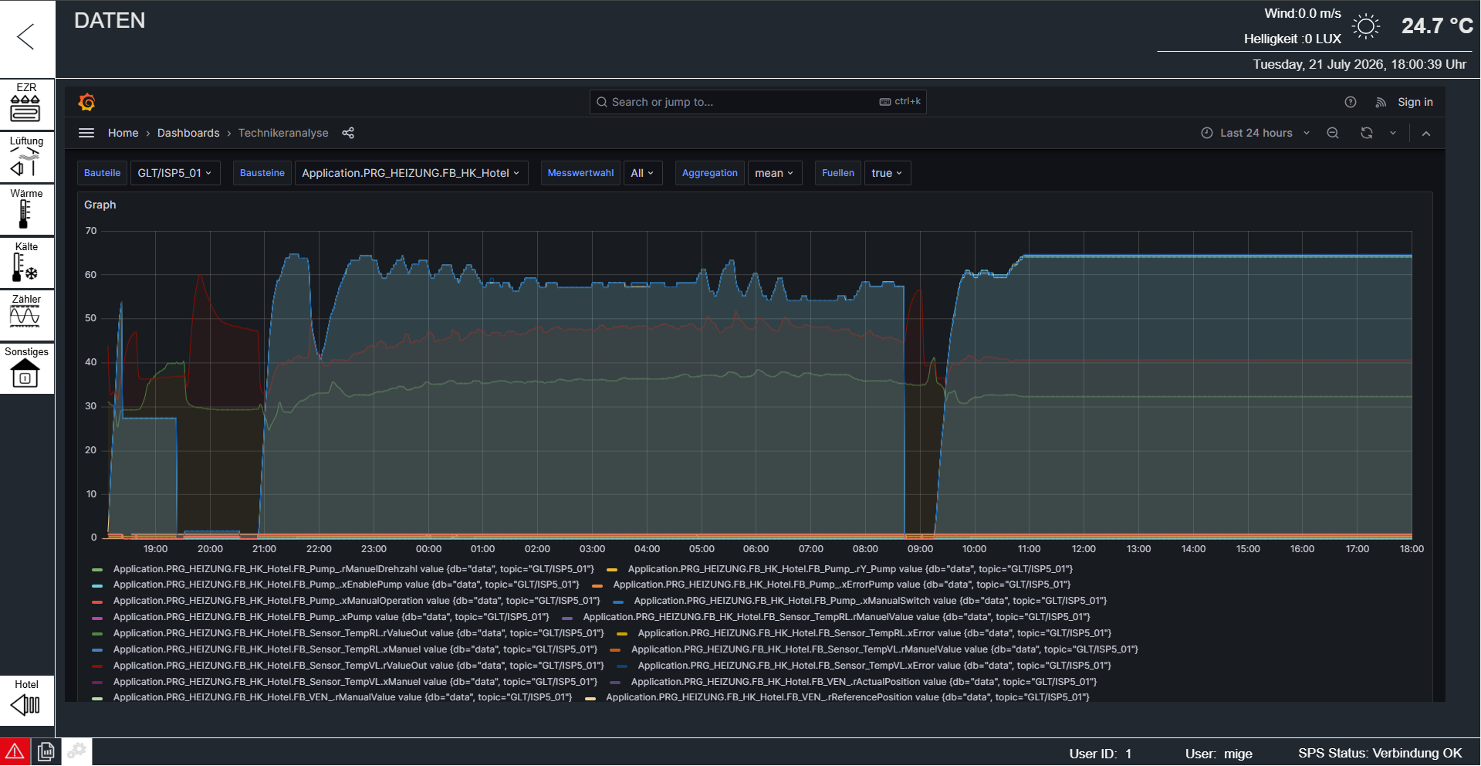Viewport: 1481px width, 766px height.
Task: Open the Zähler meter section
Action: click(x=26, y=315)
